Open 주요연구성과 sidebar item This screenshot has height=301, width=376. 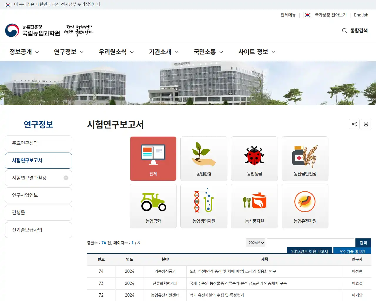click(x=38, y=143)
